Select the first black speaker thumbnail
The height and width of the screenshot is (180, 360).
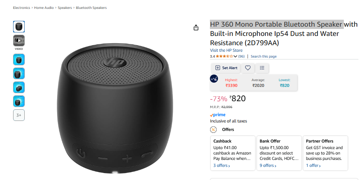point(19,27)
